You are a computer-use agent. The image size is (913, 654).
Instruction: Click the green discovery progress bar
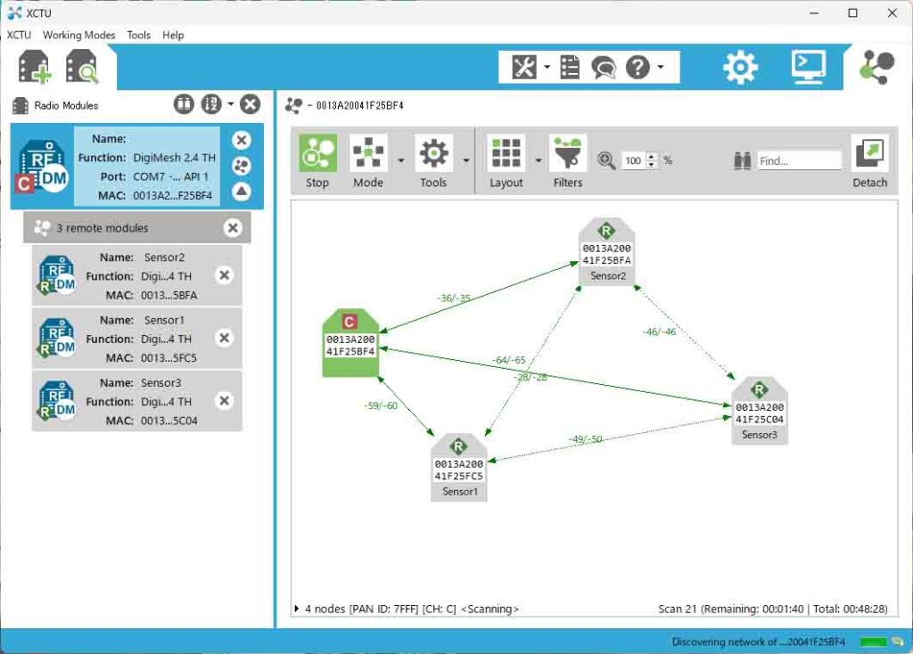(x=873, y=642)
